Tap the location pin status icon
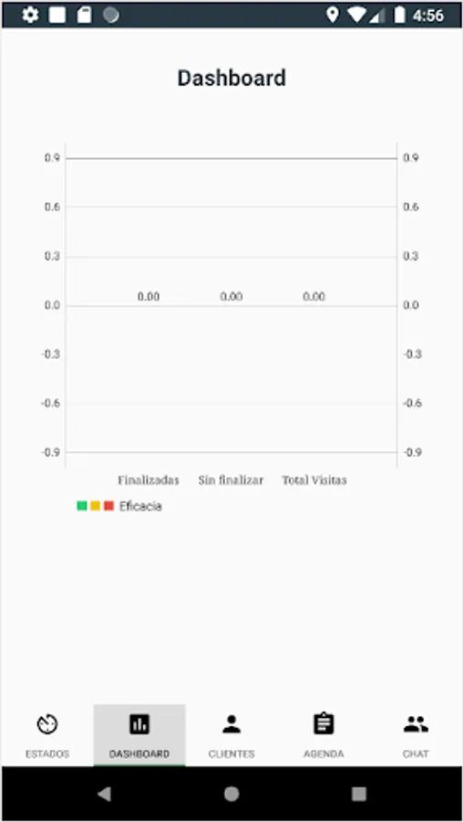Viewport: 463px width, 822px height. click(x=332, y=15)
